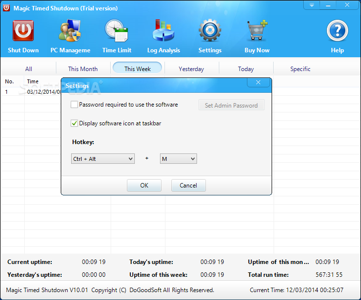Click the Current uptime label
Viewport: 361px width, 300px height.
click(x=30, y=262)
